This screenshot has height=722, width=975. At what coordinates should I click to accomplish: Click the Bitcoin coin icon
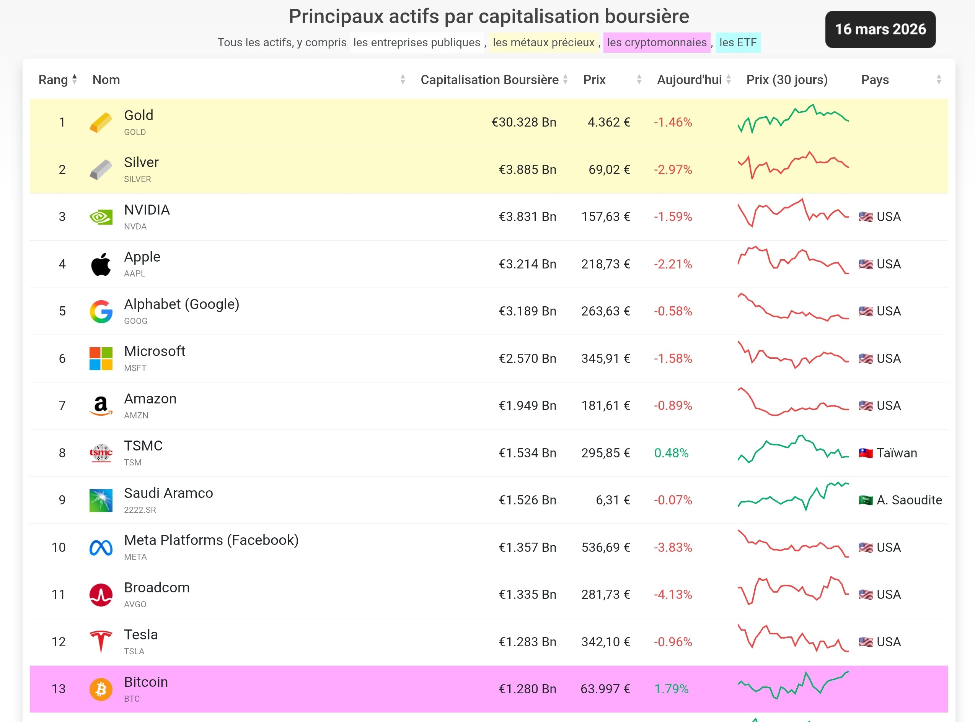pyautogui.click(x=101, y=689)
